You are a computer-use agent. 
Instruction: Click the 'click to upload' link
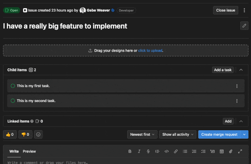coord(150,50)
